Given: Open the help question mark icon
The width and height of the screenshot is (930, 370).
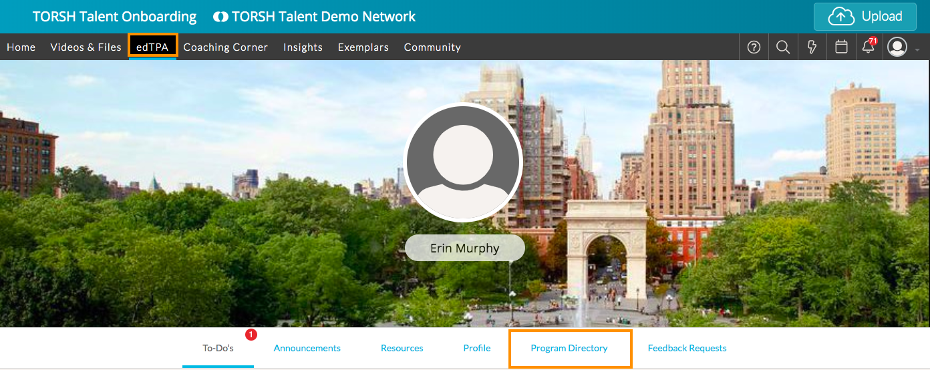Looking at the screenshot, I should point(754,47).
